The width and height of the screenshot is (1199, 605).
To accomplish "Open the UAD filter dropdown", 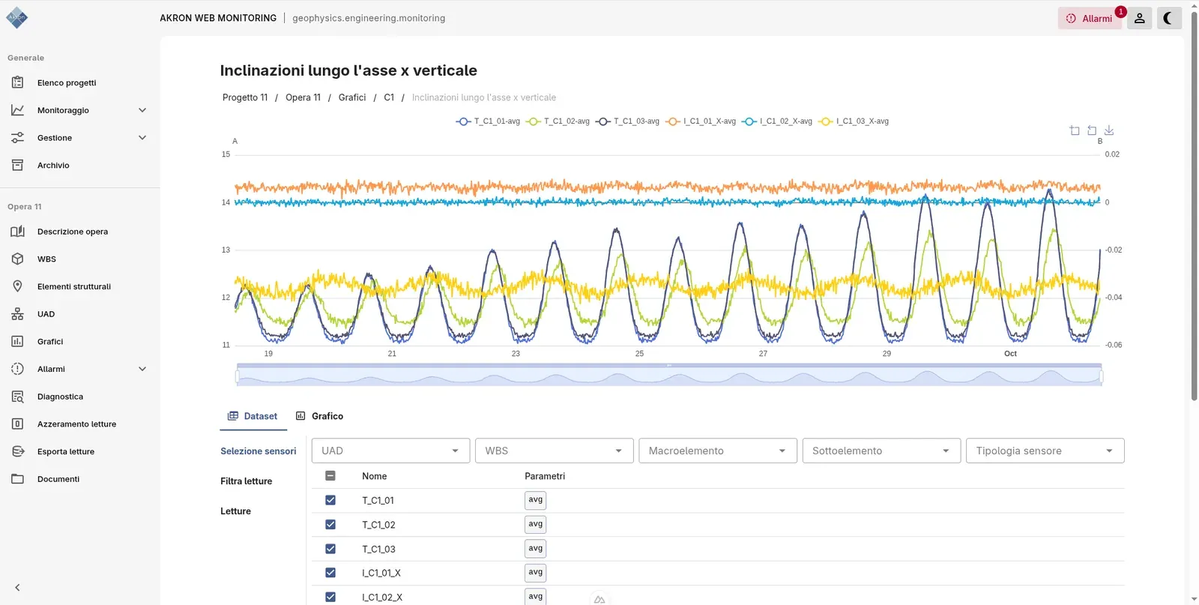I will point(391,451).
